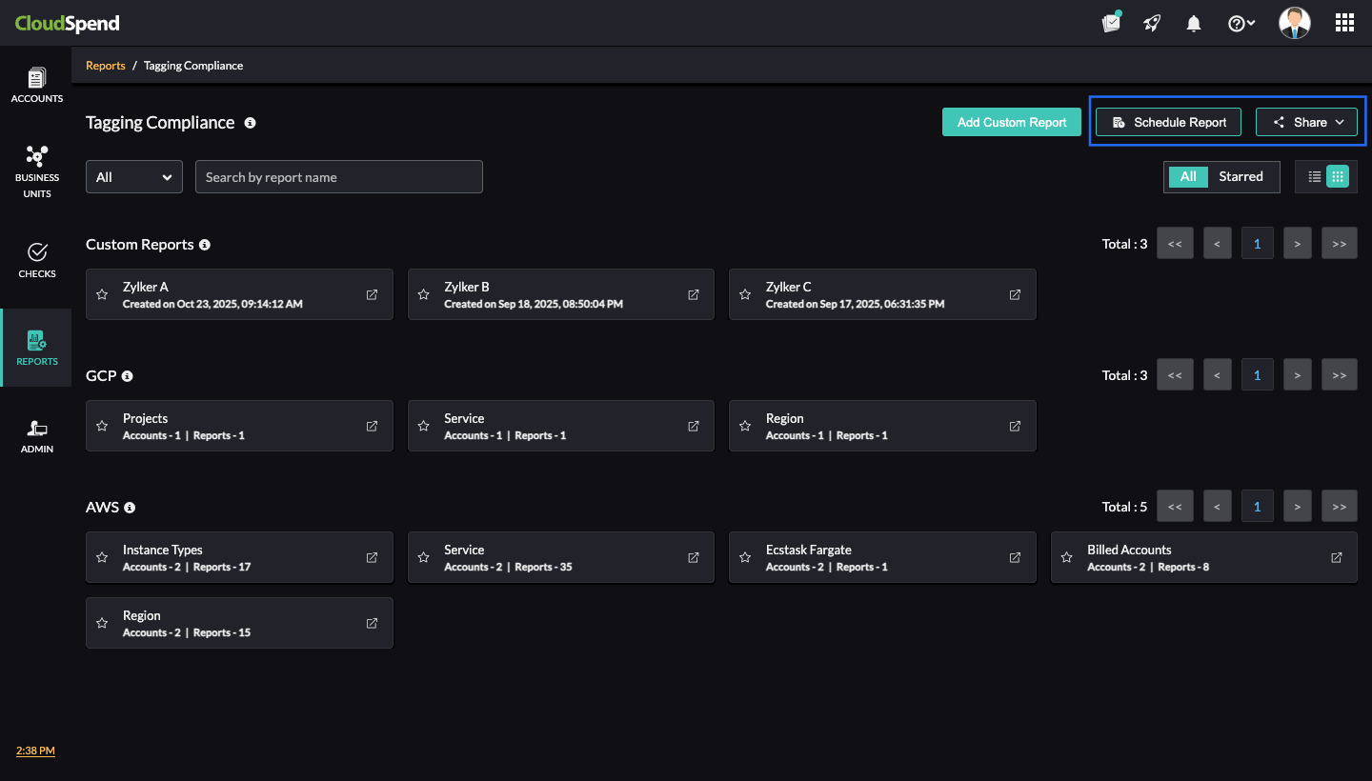This screenshot has height=781, width=1372.
Task: Star the Zylker A custom report
Action: [x=102, y=294]
